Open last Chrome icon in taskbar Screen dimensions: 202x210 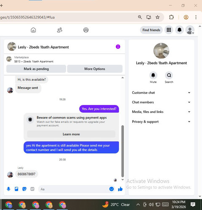[x=62, y=205]
